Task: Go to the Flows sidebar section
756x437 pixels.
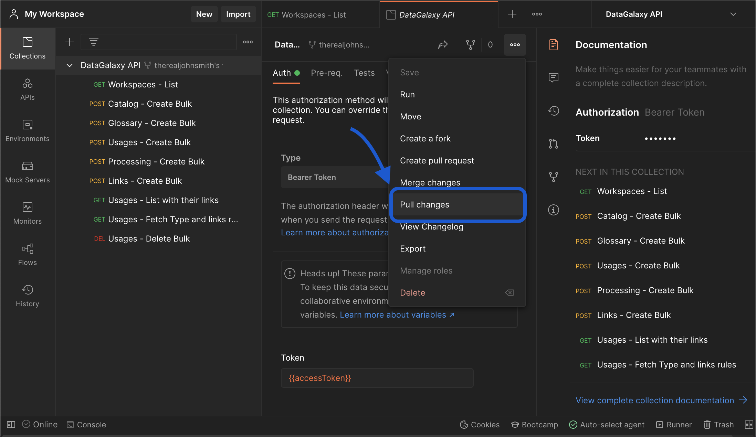Action: tap(28, 255)
